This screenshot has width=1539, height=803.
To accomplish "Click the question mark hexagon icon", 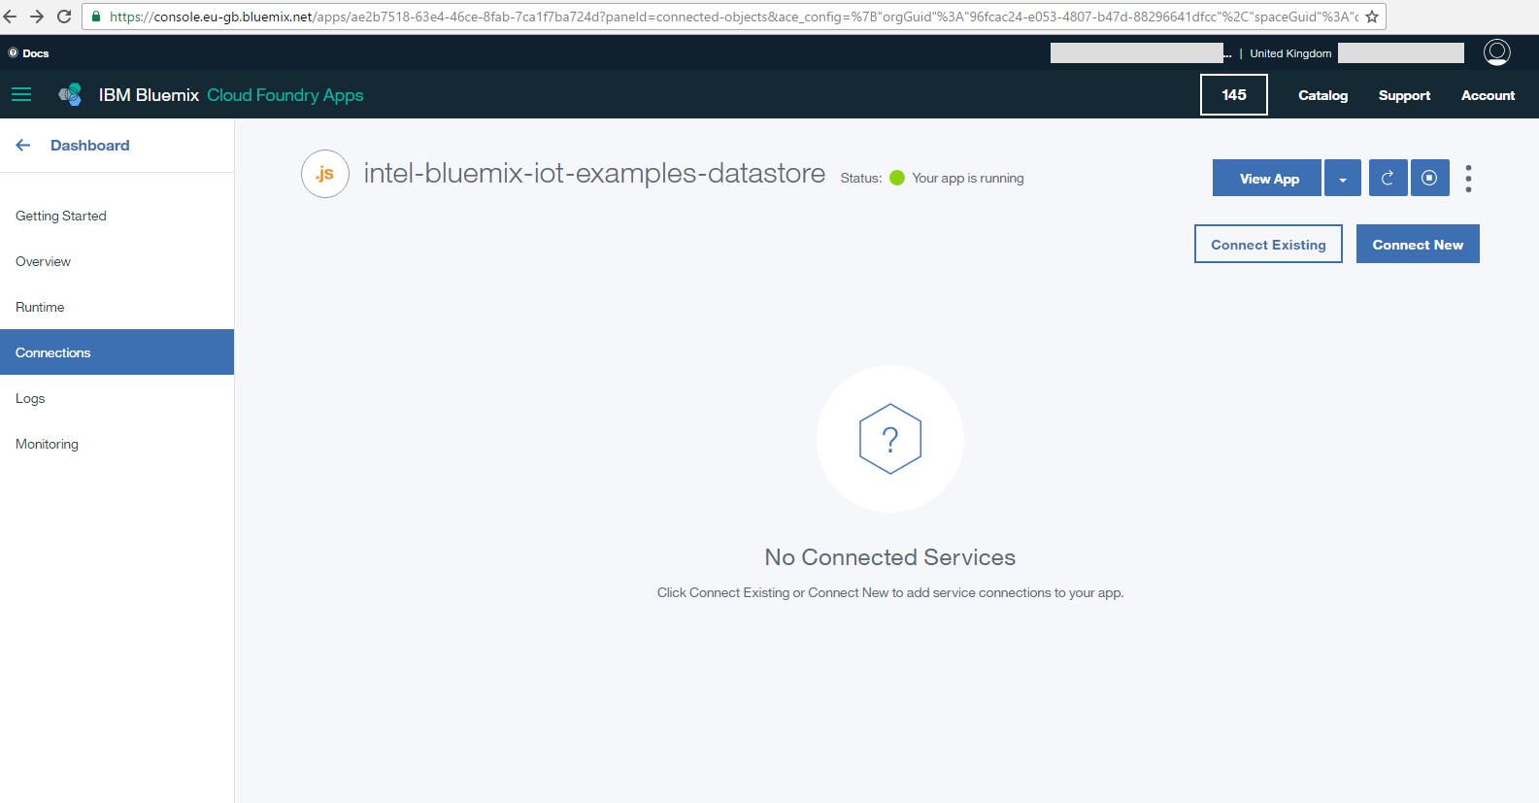I will 890,439.
